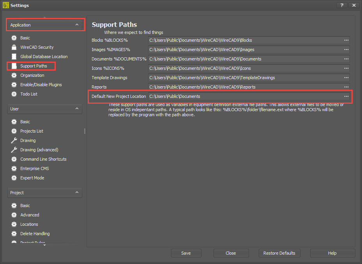Click the Locations gear icon
362x264 pixels.
coord(14,224)
